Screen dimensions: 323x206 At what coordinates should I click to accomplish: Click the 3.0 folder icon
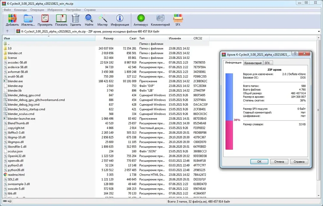(5, 48)
